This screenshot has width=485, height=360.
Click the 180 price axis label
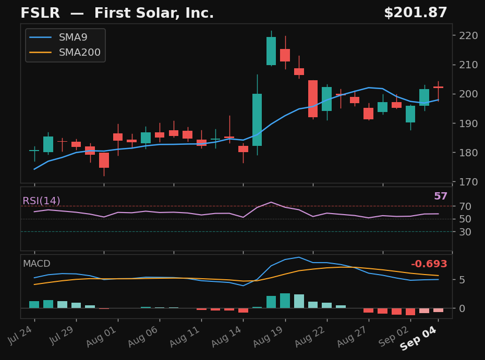(468, 153)
